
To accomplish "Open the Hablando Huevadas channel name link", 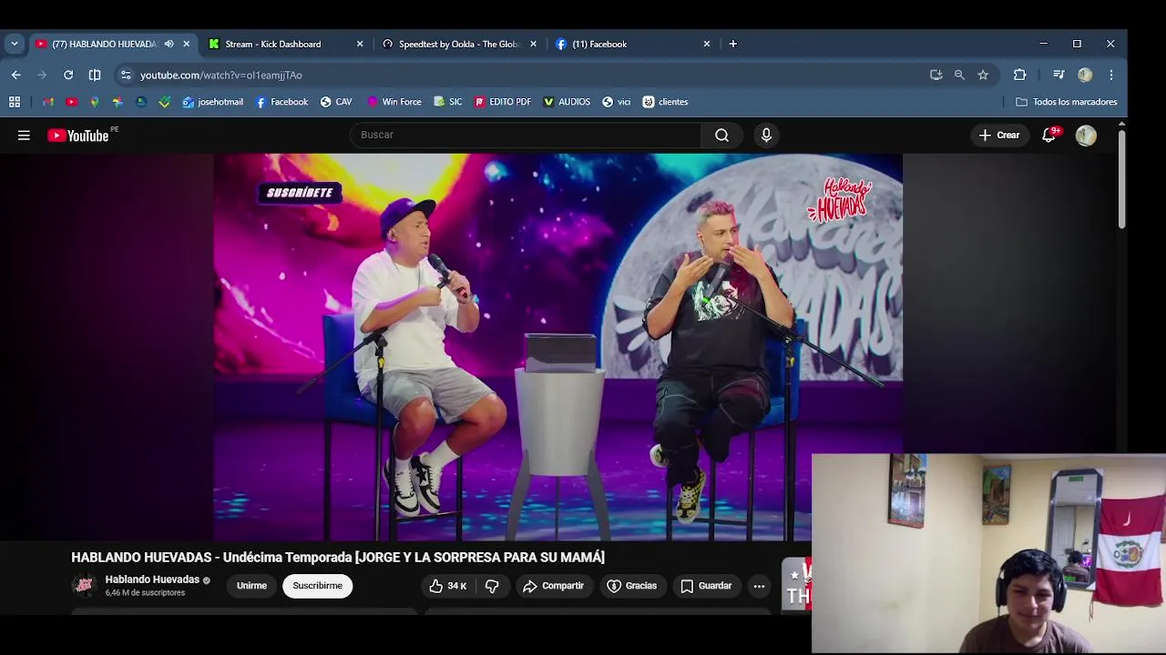I will click(x=152, y=579).
